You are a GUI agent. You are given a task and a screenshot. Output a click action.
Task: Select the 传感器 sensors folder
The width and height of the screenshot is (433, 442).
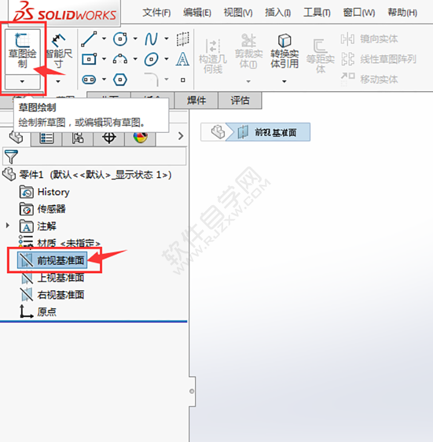click(42, 209)
